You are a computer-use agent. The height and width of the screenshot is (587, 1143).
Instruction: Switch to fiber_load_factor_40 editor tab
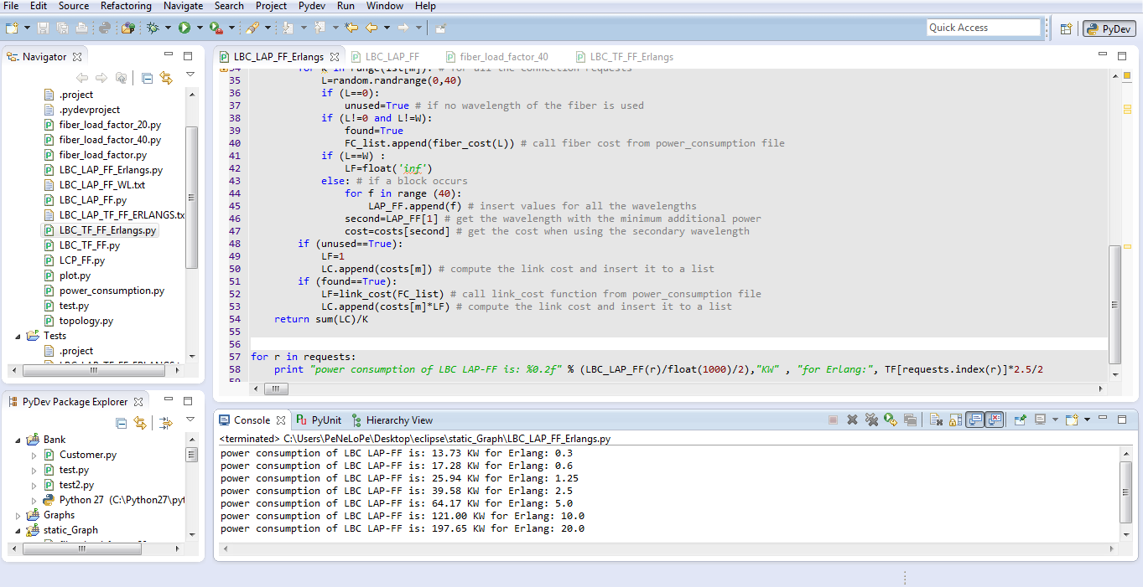(x=504, y=57)
